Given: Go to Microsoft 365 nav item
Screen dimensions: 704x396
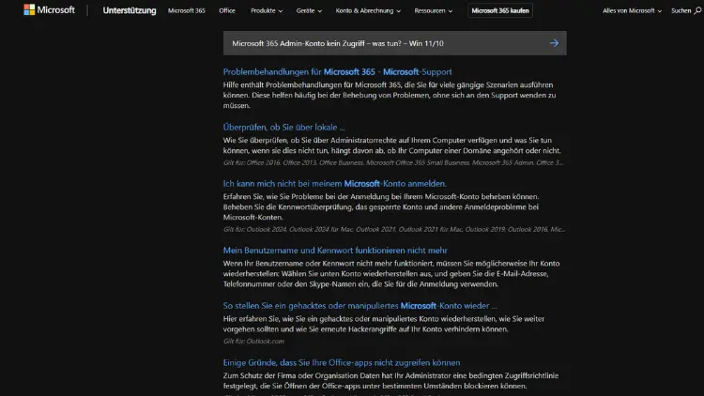Looking at the screenshot, I should point(187,10).
